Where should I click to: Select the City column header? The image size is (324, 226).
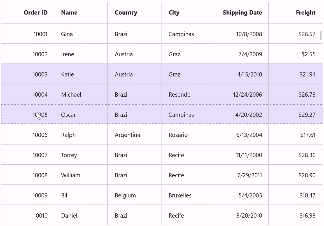[x=188, y=13]
